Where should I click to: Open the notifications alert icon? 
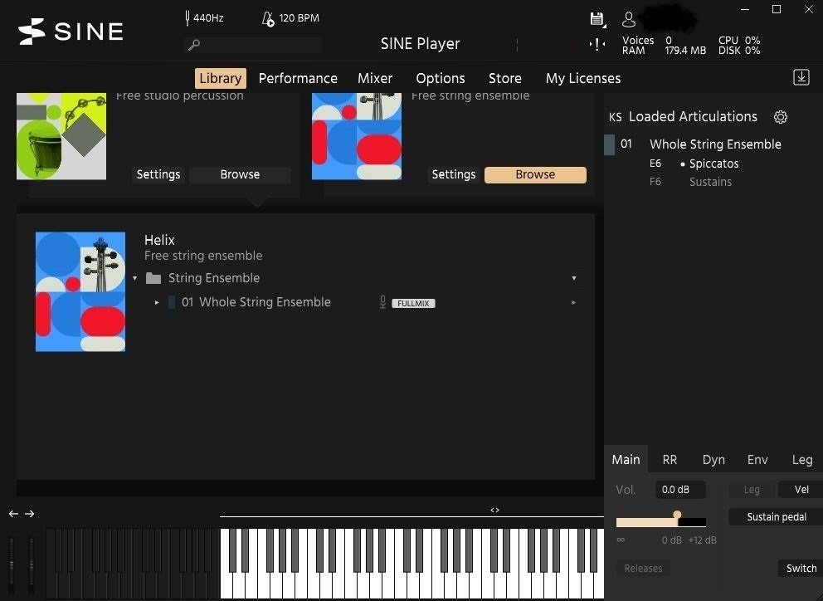(x=597, y=44)
